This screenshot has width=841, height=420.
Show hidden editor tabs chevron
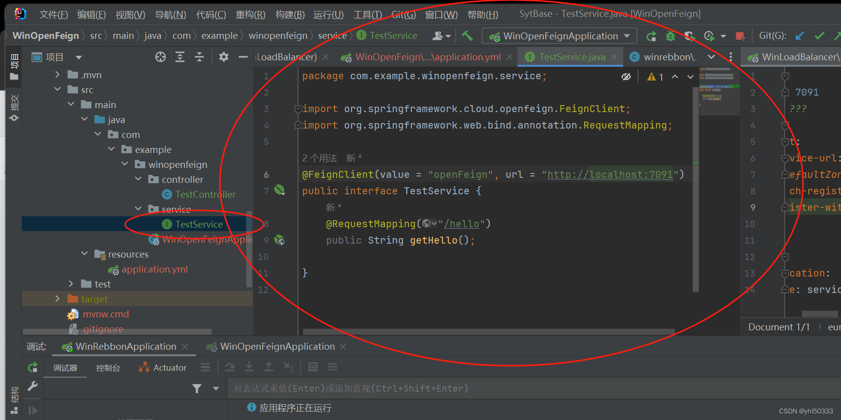click(x=712, y=57)
